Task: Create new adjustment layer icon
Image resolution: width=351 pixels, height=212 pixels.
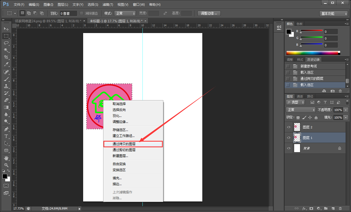Action: 318,208
